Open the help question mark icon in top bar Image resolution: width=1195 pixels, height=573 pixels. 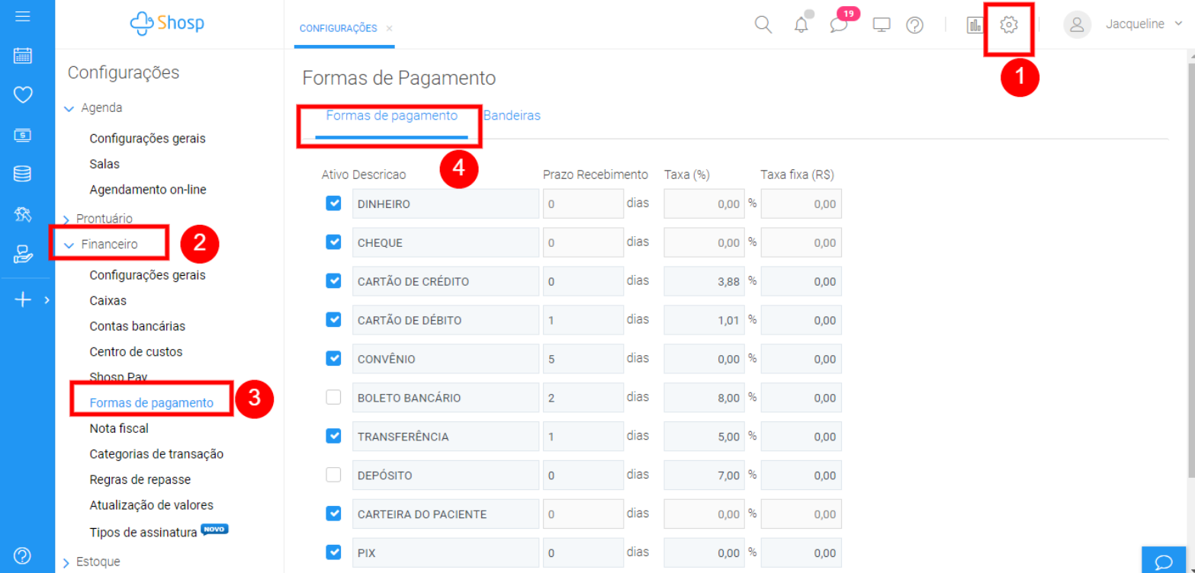[914, 25]
